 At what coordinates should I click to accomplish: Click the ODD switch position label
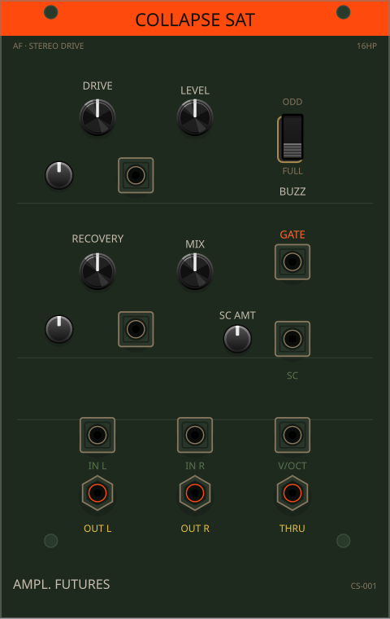click(x=292, y=102)
